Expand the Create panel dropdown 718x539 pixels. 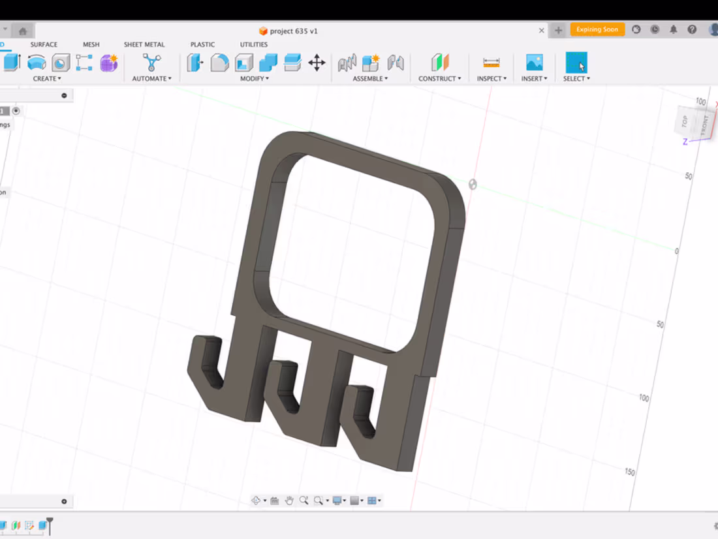point(47,78)
